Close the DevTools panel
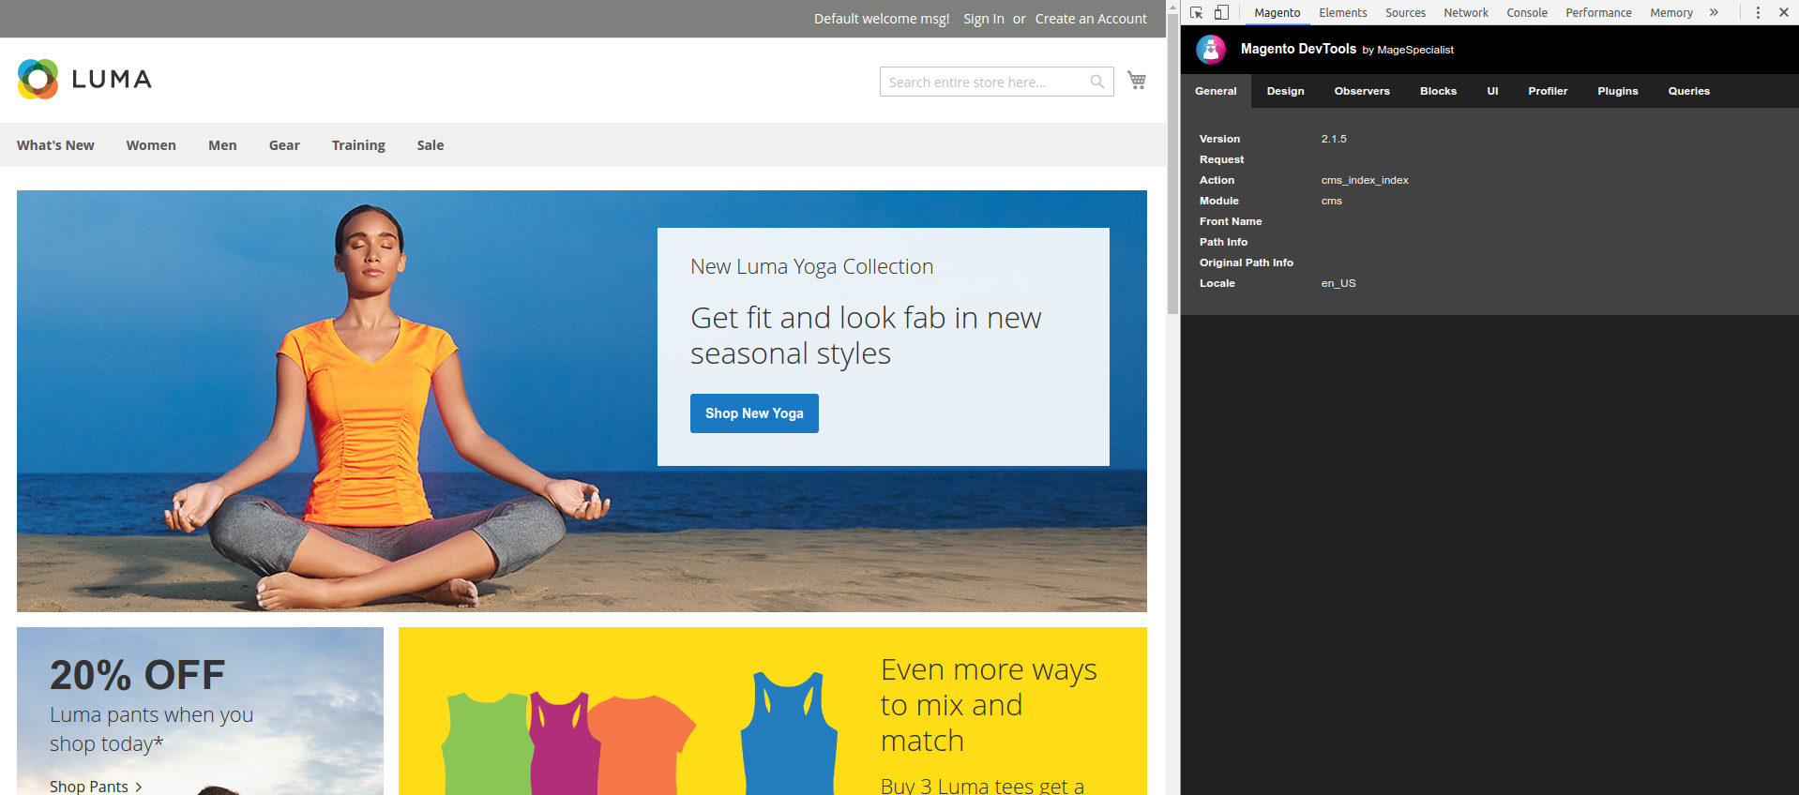1799x795 pixels. click(1784, 12)
